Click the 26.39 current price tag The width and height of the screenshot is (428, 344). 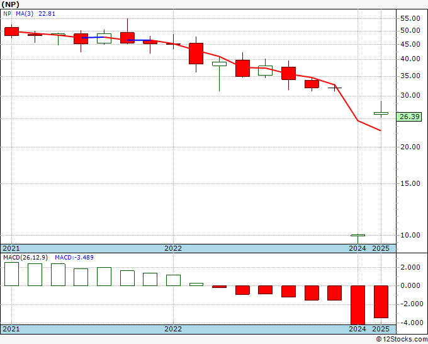[x=409, y=117]
